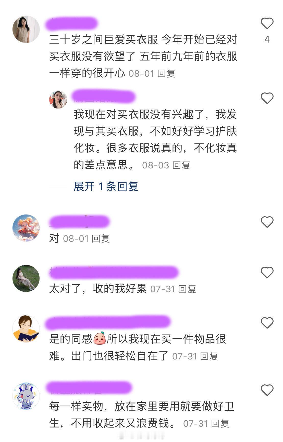Reply to the 太对了 comment from 07-31

187,289
